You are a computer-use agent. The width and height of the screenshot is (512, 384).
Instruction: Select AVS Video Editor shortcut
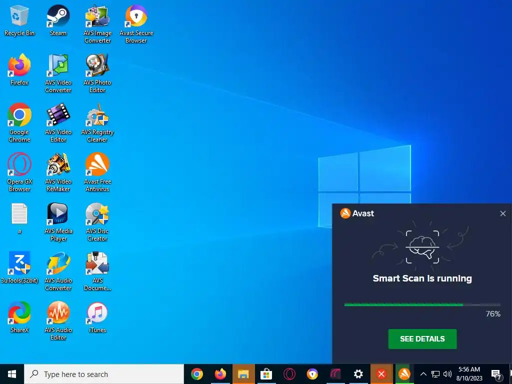(x=58, y=123)
